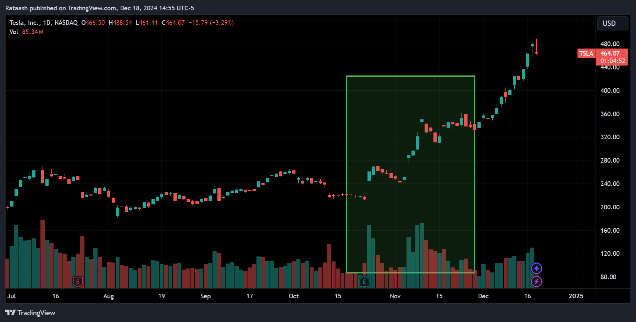Click the high value H488.54
Screen dimensions: 636x322
point(120,23)
